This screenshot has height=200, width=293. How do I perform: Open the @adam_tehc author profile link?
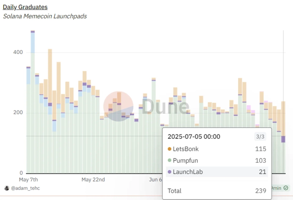click(x=25, y=188)
